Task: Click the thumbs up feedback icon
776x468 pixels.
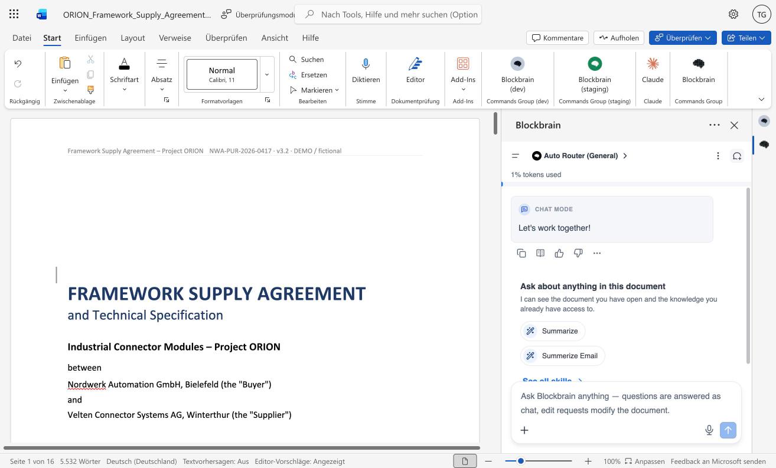Action: 559,253
